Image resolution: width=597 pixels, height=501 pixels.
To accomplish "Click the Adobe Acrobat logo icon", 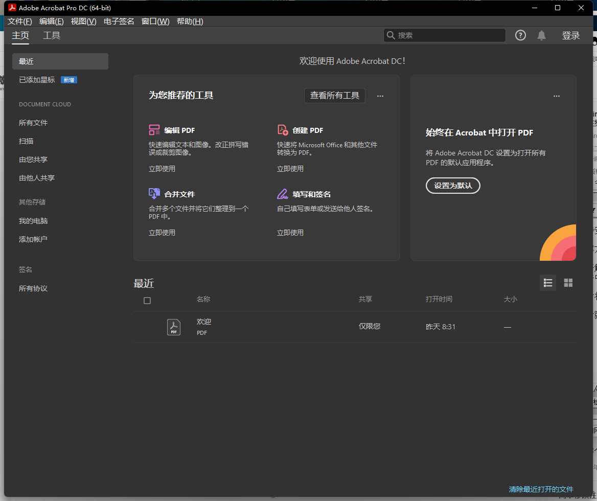I will coord(12,8).
